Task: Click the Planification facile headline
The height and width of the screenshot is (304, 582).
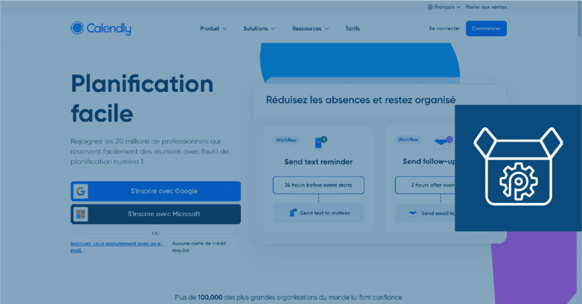Action: click(142, 99)
